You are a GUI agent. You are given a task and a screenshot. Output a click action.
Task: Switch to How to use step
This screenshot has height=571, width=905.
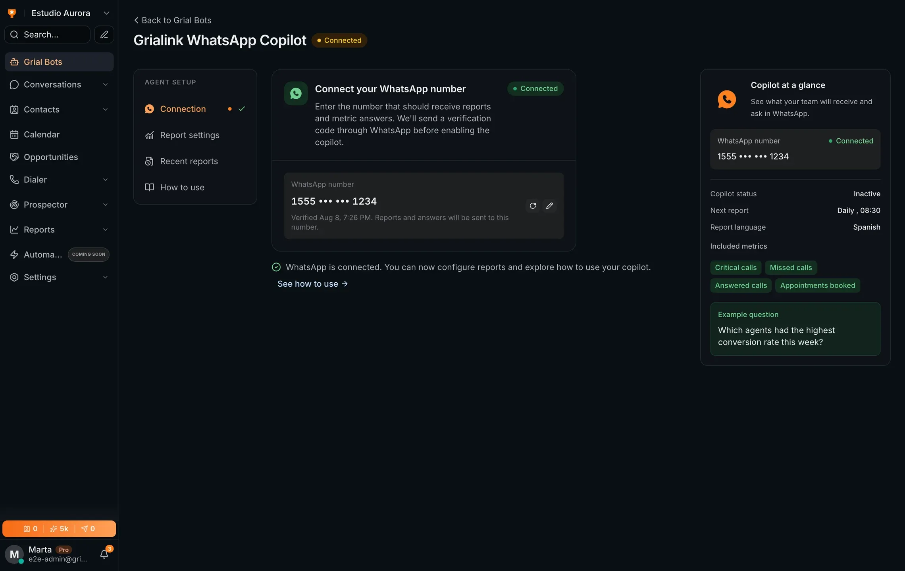[195, 188]
